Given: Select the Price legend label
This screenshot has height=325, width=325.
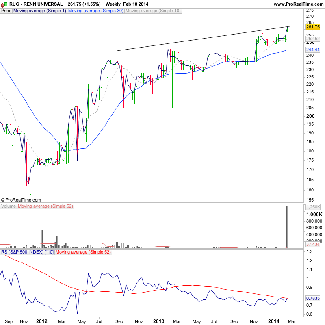Looking at the screenshot, I should [6, 11].
